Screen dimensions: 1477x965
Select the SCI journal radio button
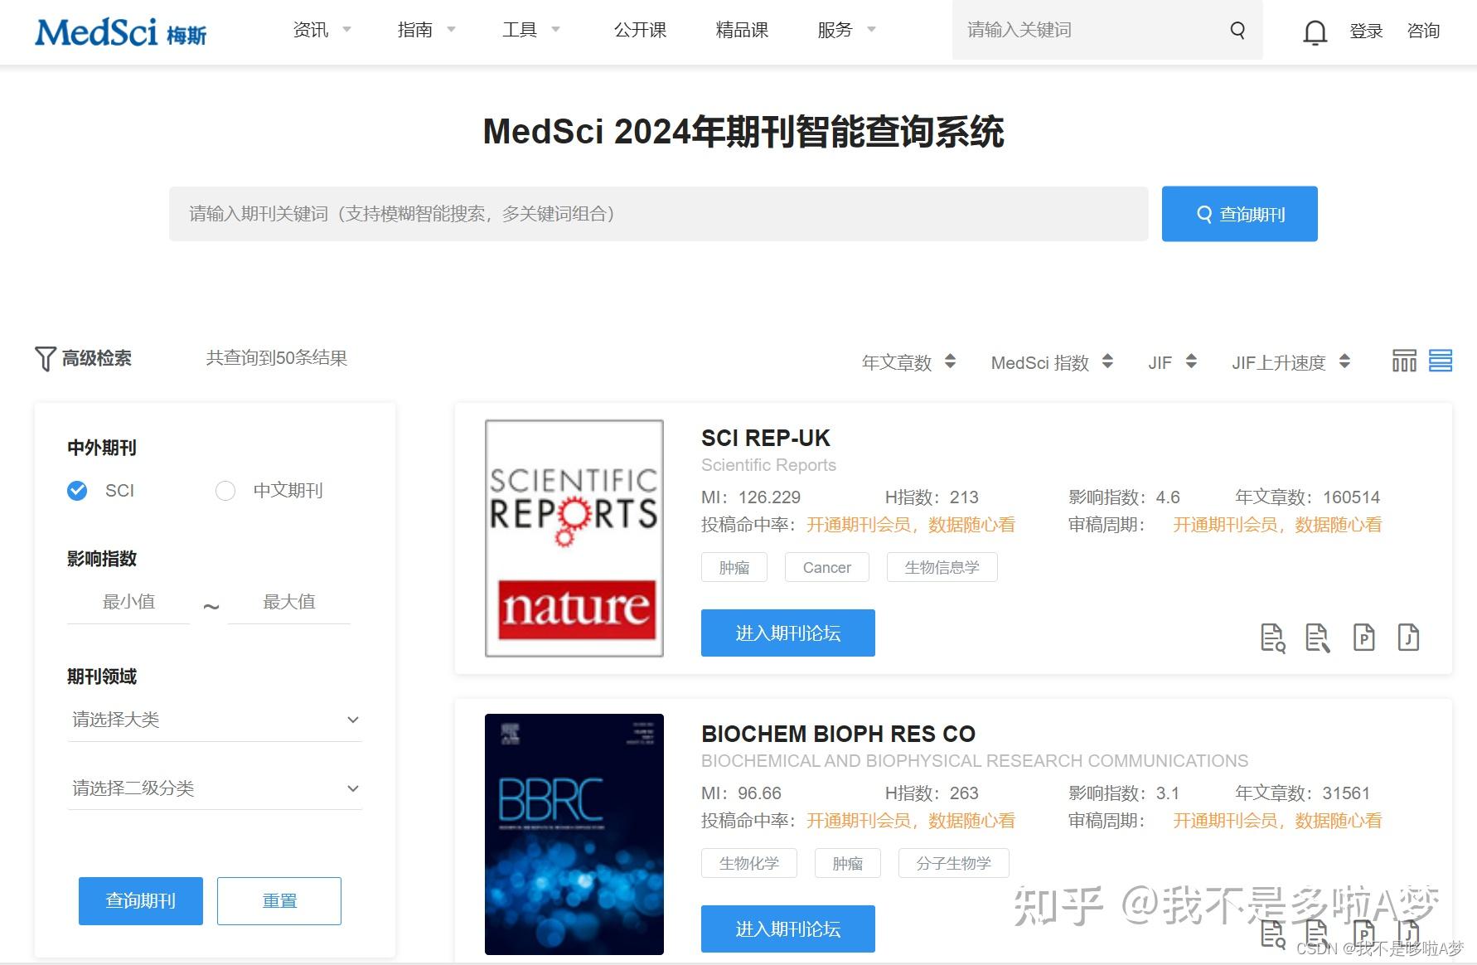[x=77, y=491]
